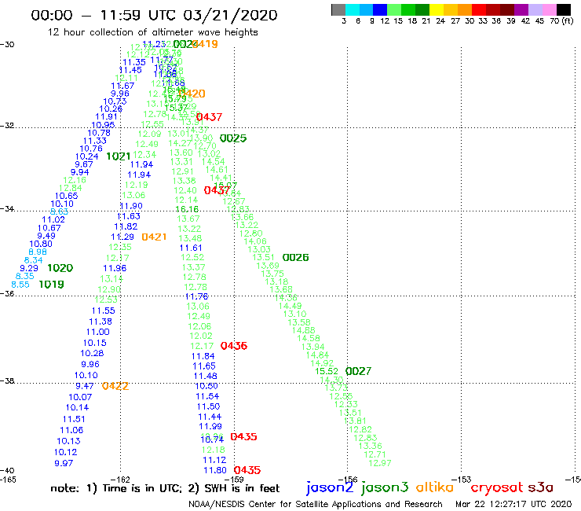Image resolution: width=581 pixels, height=511 pixels.
Task: Click the 'cryosat' satellite legend label
Action: [x=496, y=487]
